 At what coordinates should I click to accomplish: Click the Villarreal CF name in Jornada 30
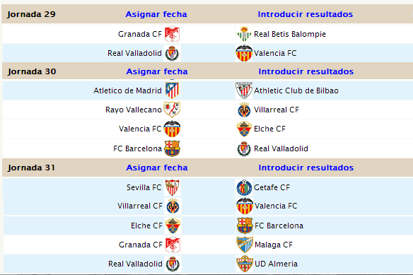(277, 110)
